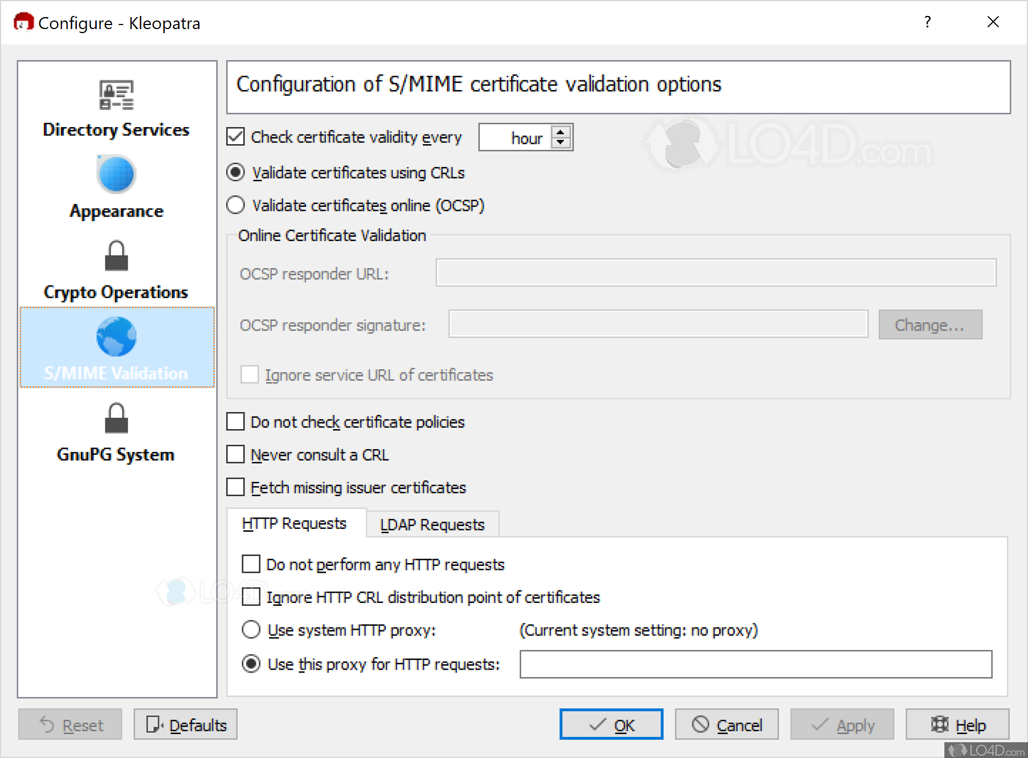The width and height of the screenshot is (1028, 758).
Task: Switch to the HTTP Requests tab
Action: click(x=295, y=523)
